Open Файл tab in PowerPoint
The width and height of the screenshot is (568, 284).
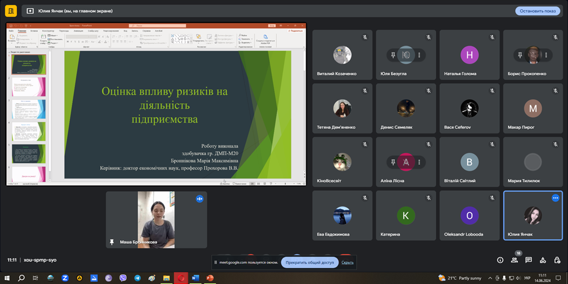coord(11,31)
